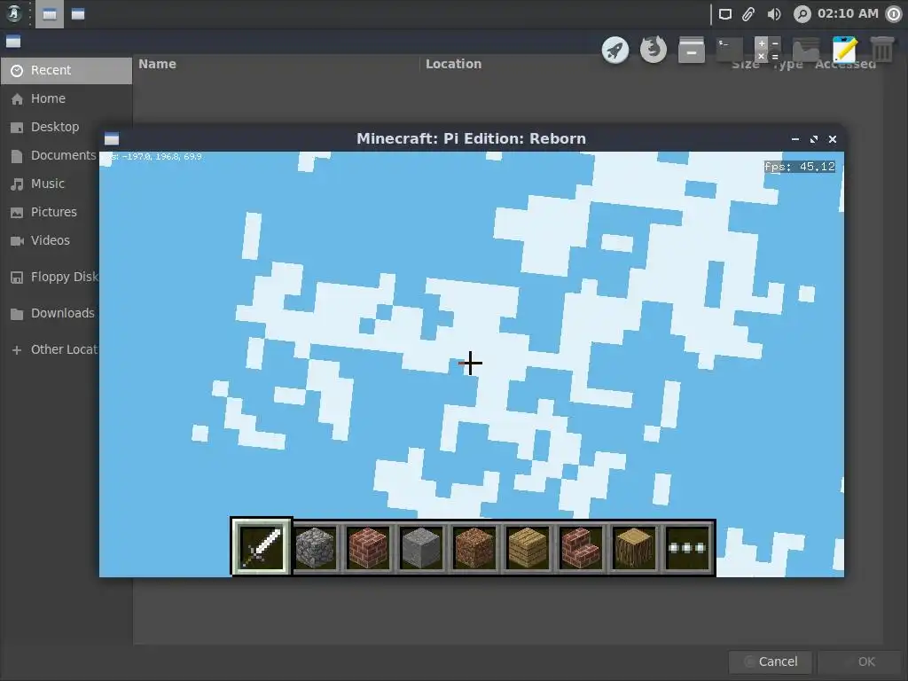
Task: Launch the rocket application launcher icon
Action: (615, 50)
